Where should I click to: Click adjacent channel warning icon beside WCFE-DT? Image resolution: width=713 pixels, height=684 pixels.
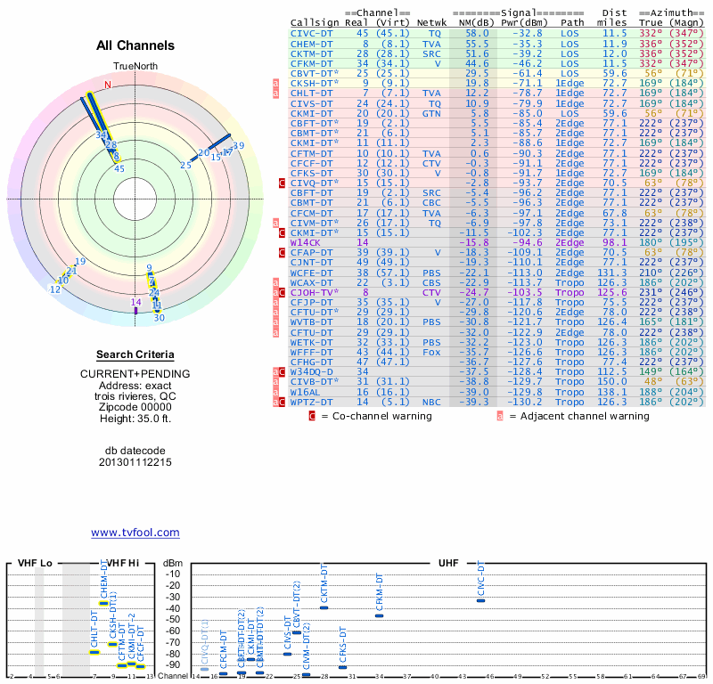(276, 272)
